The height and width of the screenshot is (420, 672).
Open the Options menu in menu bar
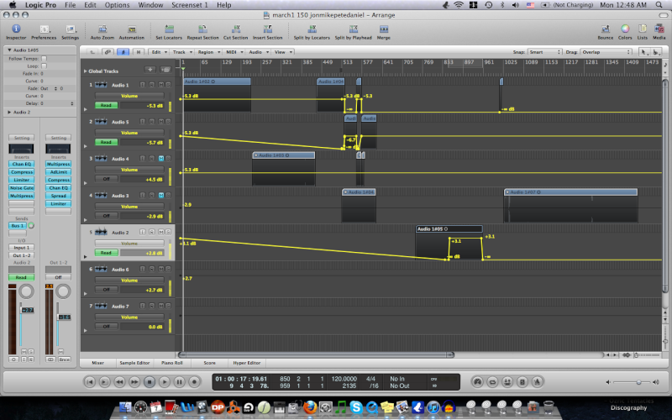click(x=117, y=5)
